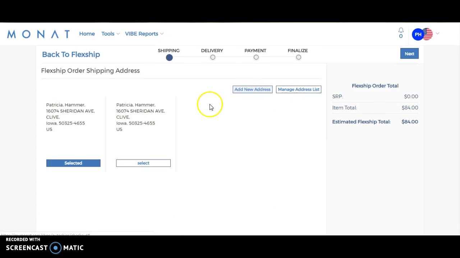Click the first address card's Patricia, Hammer text
This screenshot has width=460, height=258.
pos(65,105)
